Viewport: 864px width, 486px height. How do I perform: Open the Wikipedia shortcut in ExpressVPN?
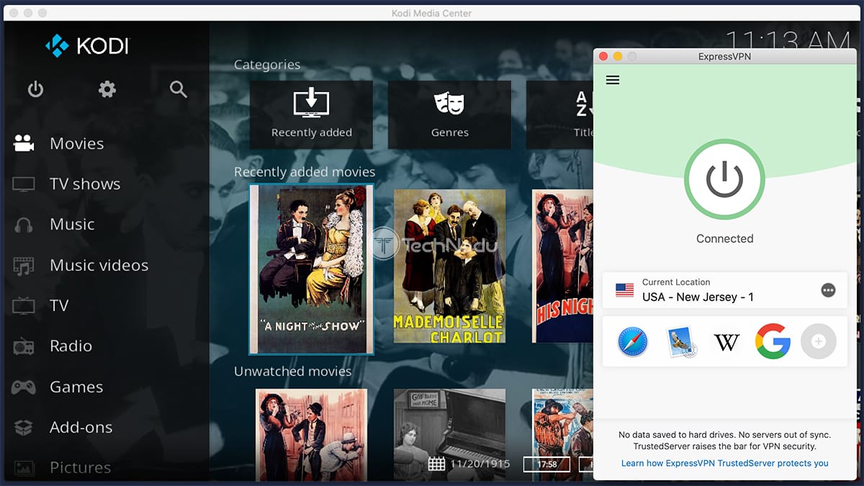point(726,342)
